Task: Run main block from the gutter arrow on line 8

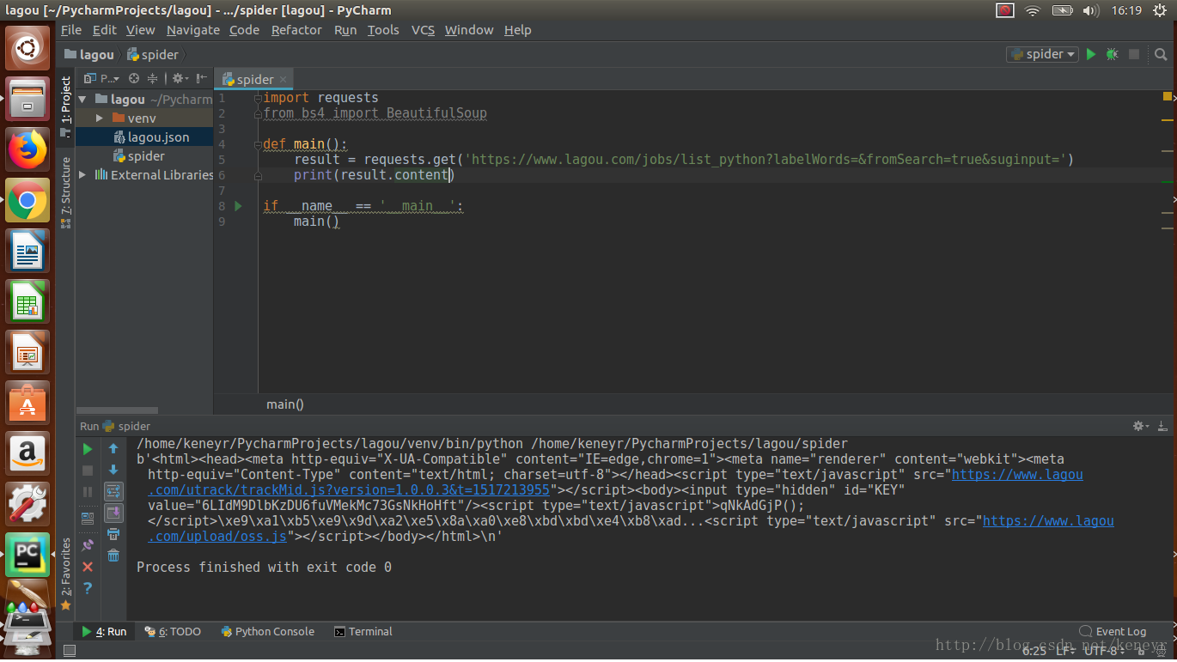Action: [239, 206]
